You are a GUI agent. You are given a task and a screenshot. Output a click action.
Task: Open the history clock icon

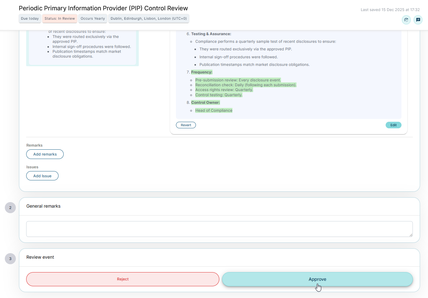tap(406, 20)
